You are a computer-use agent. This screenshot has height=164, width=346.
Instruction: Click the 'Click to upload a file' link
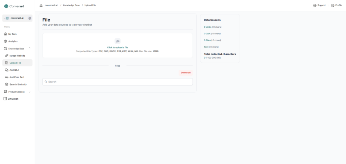[x=117, y=47]
